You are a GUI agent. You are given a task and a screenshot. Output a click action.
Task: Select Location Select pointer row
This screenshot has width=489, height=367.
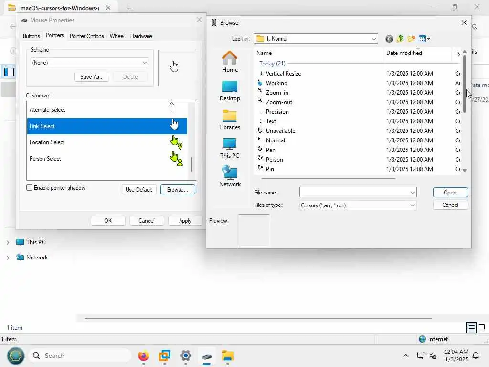(107, 142)
